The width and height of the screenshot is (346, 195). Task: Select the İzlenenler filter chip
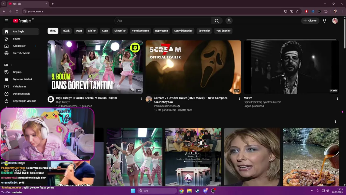click(x=204, y=31)
